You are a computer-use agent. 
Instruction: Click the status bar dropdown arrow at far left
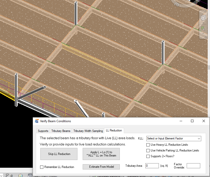point(1,175)
